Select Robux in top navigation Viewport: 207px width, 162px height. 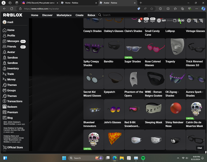[x=91, y=15]
